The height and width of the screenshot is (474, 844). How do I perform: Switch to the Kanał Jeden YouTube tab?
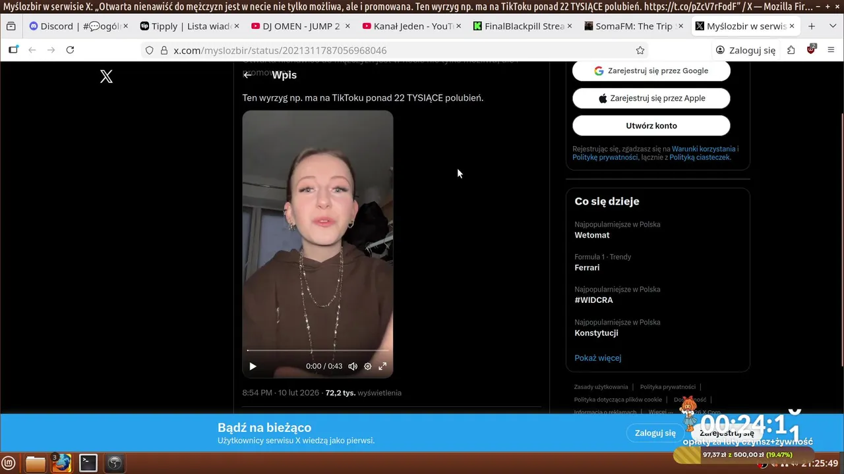(411, 26)
